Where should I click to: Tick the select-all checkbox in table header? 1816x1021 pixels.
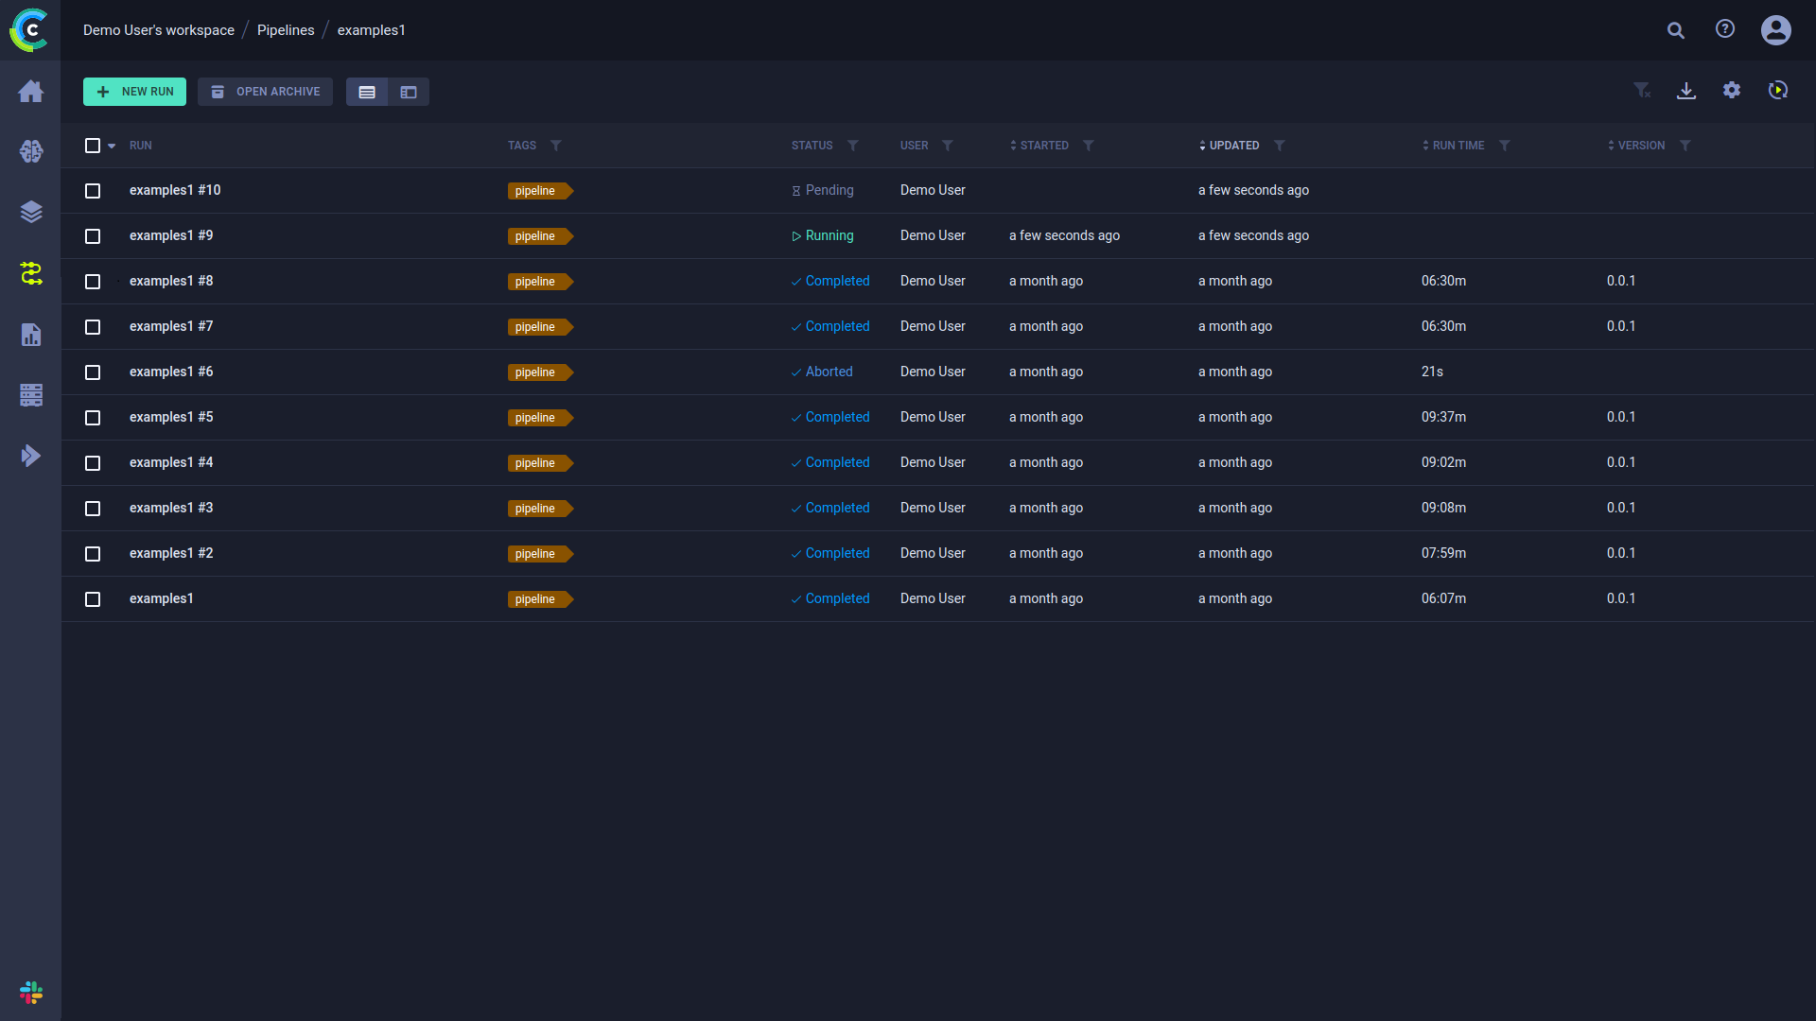[x=93, y=146]
